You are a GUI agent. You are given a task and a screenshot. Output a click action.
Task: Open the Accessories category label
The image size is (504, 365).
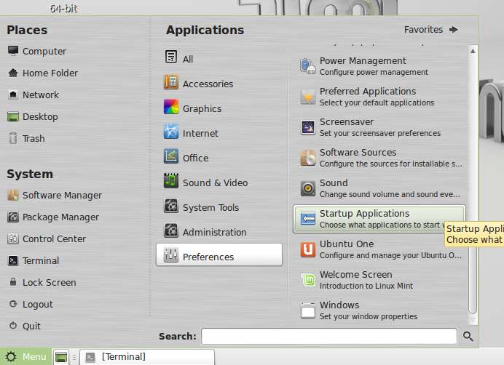click(208, 84)
